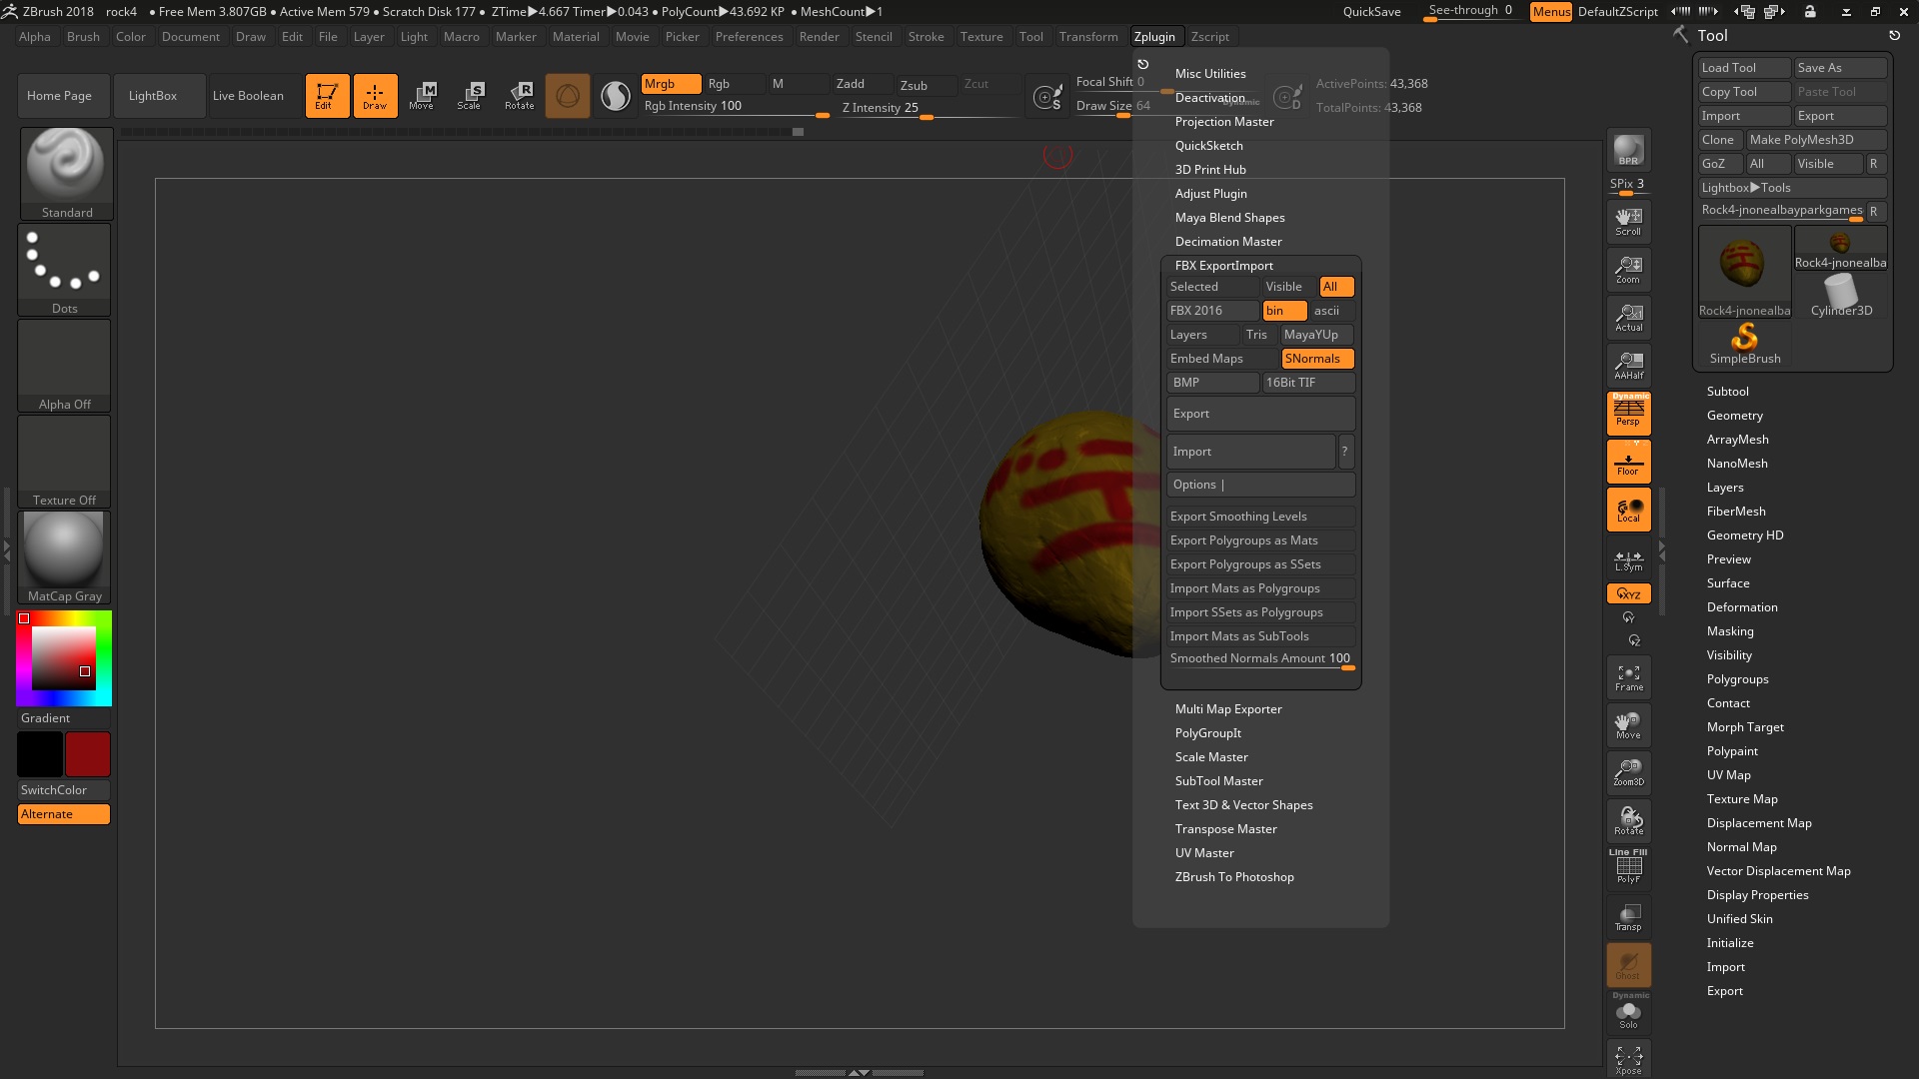Image resolution: width=1919 pixels, height=1079 pixels.
Task: Toggle Transp transparency mode
Action: click(1628, 915)
